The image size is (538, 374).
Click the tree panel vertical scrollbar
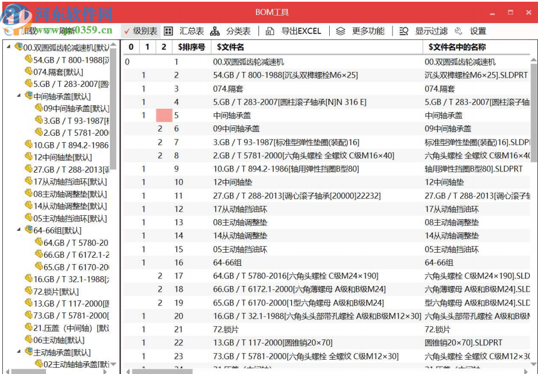tap(113, 108)
